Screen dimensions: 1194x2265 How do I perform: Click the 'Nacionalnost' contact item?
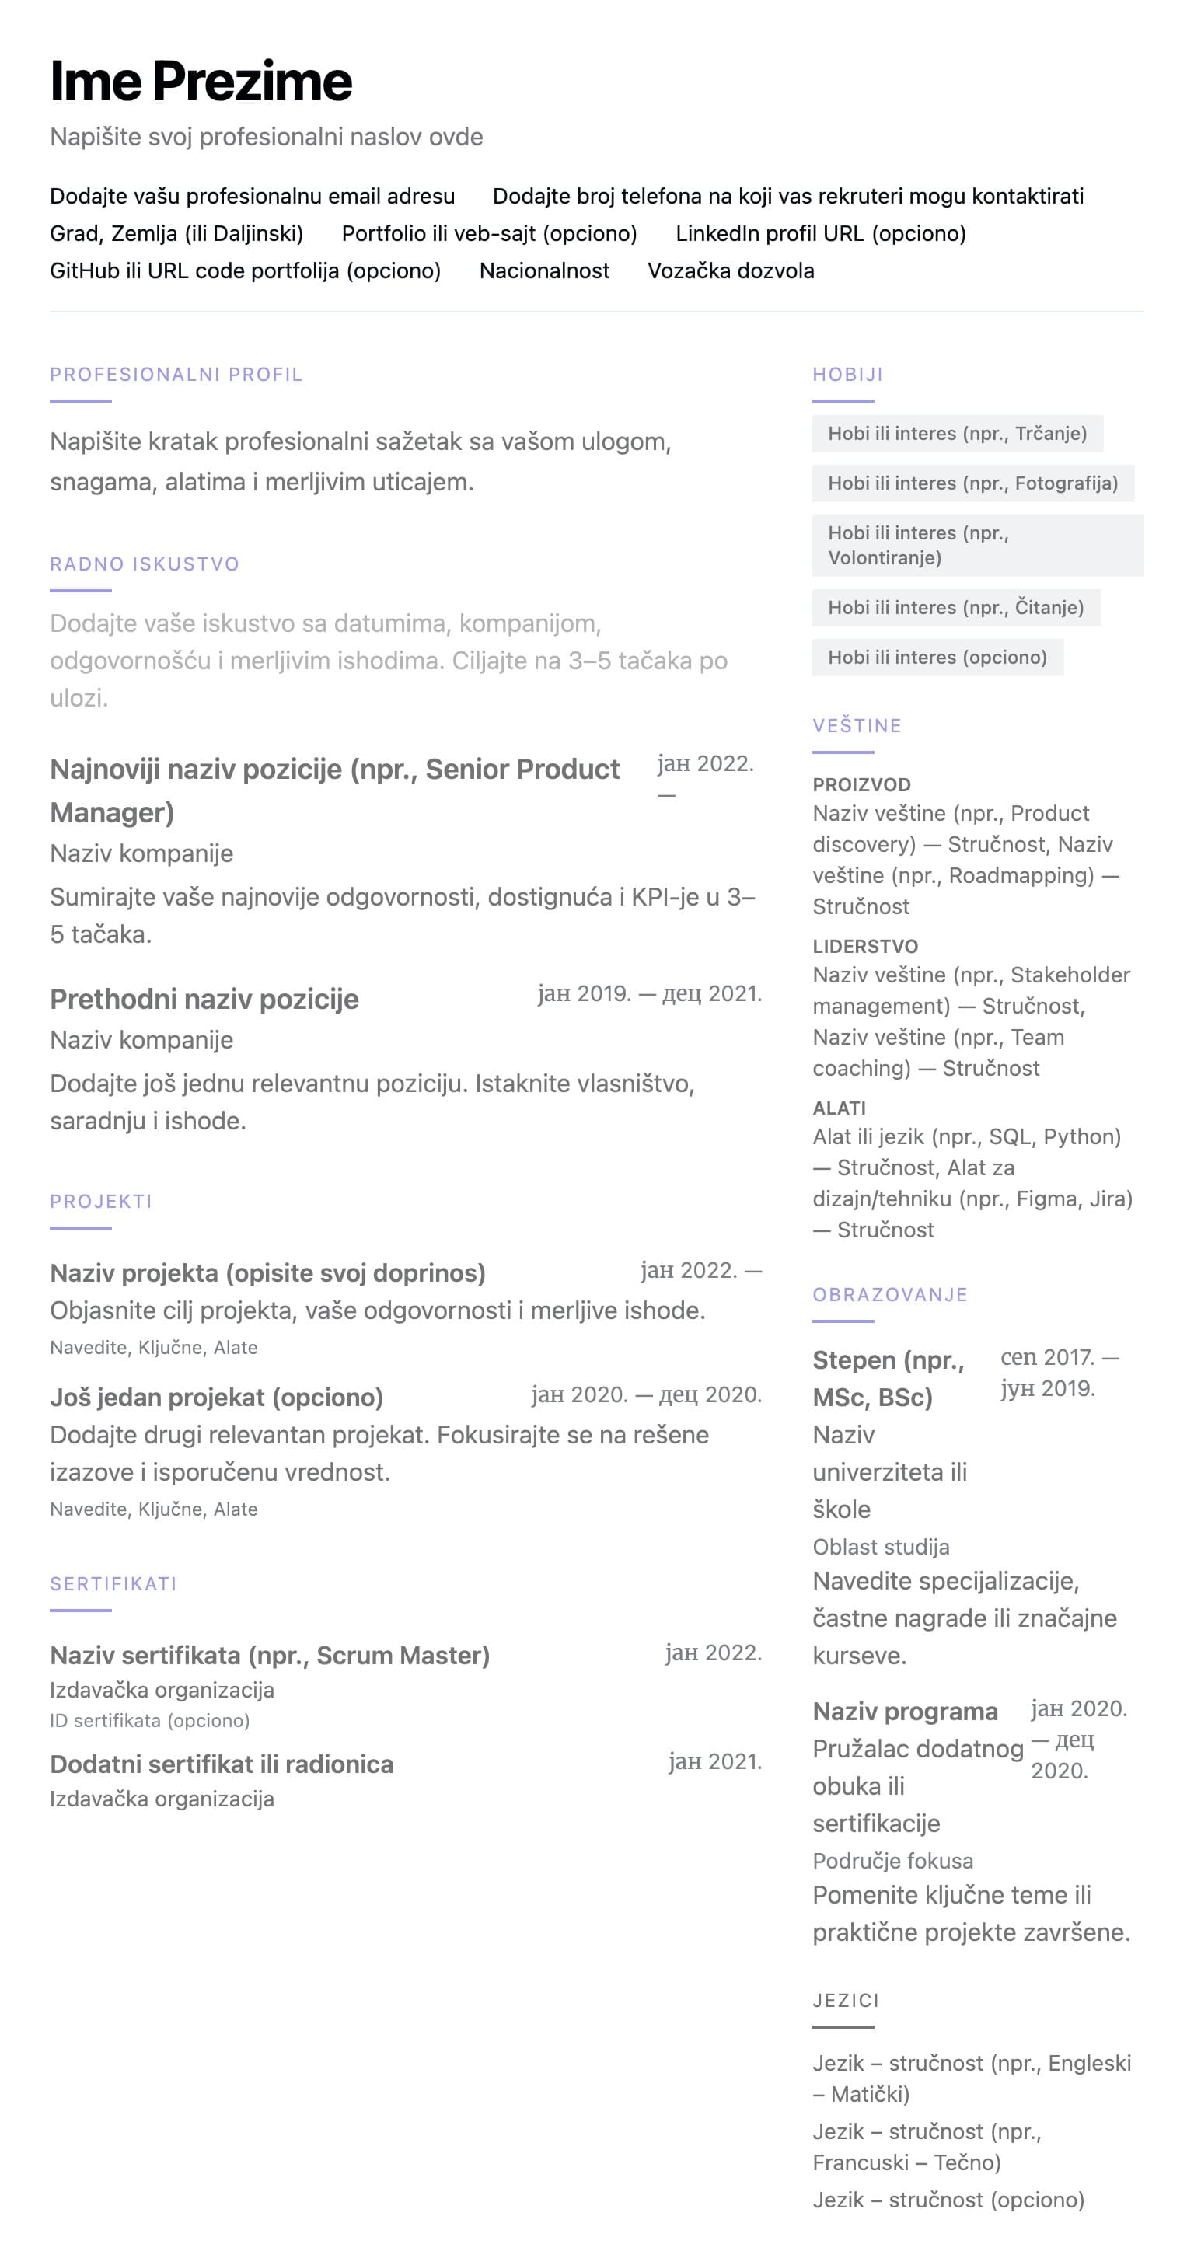coord(543,270)
